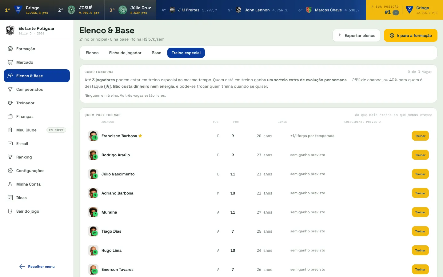Viewport: 443px width, 277px height.
Task: Click the Mercado cart icon
Action: pyautogui.click(x=10, y=62)
